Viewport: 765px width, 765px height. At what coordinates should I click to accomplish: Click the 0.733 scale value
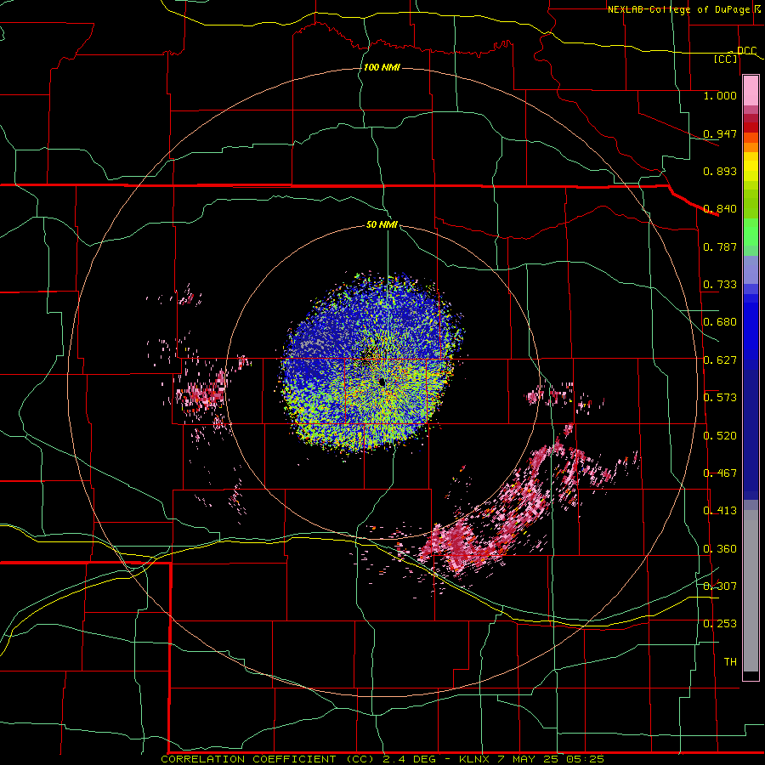(720, 285)
